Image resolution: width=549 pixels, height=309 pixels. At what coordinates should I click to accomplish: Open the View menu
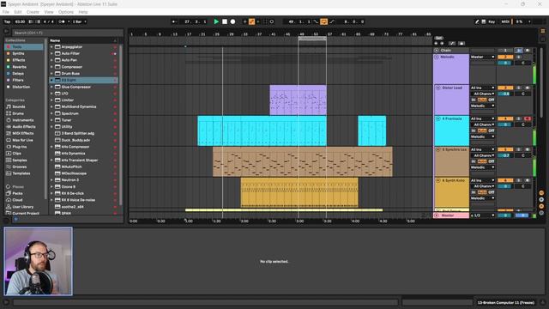49,12
